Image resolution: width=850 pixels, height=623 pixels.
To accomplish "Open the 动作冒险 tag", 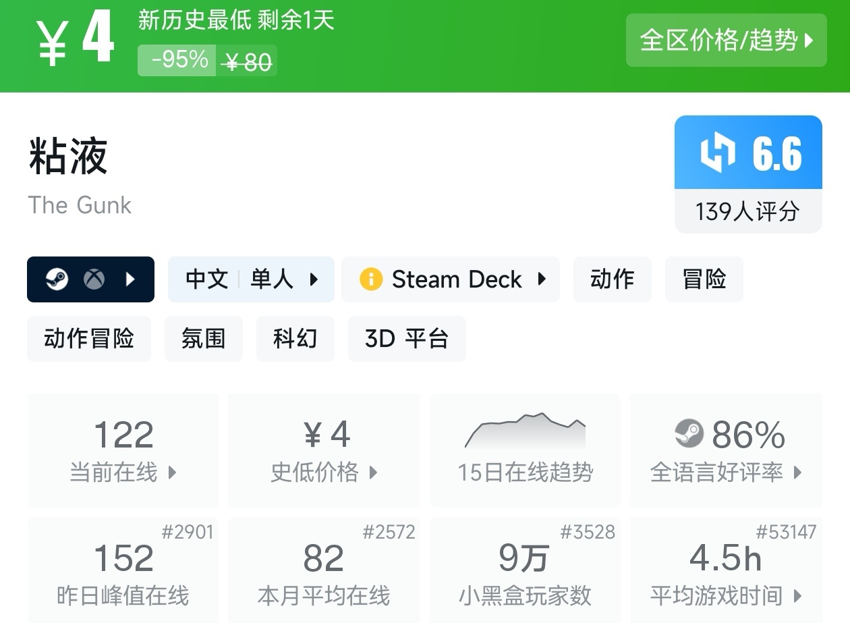I will (89, 339).
